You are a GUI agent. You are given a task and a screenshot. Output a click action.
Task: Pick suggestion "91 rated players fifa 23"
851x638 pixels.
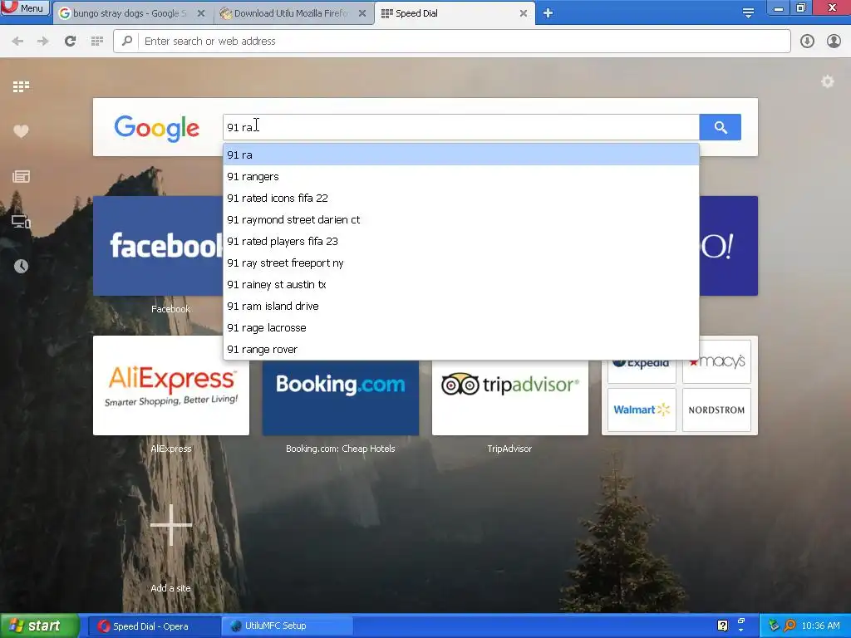coord(460,242)
